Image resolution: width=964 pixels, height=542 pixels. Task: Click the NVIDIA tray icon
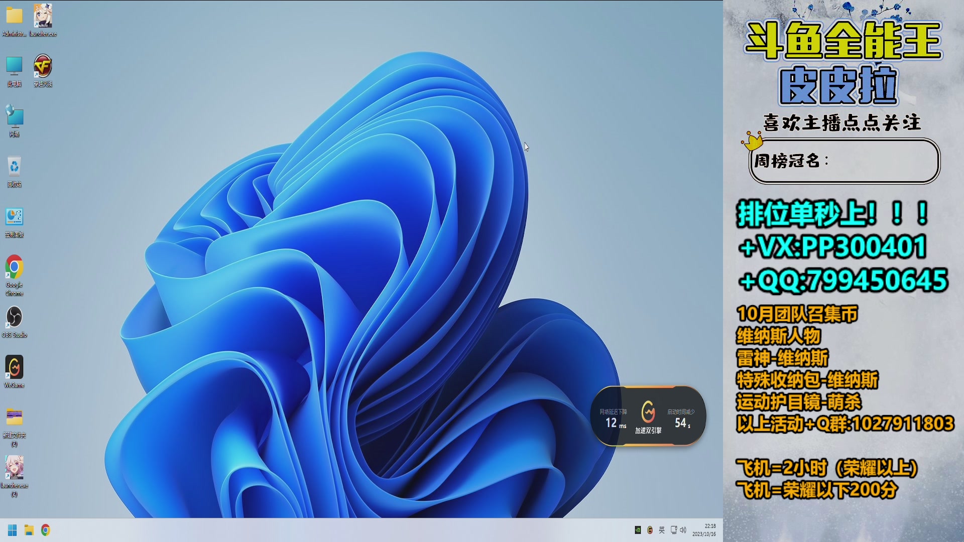[638, 530]
